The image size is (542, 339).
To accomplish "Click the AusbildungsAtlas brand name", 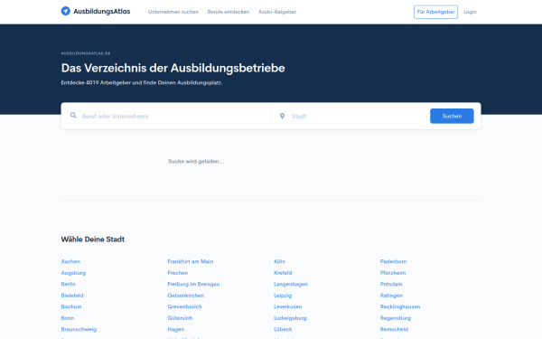I will click(101, 12).
